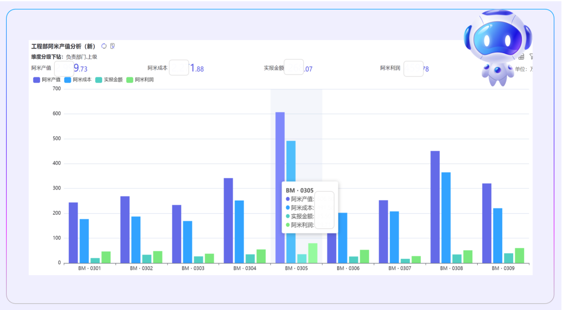Screen dimensions: 562x310
Task: Click the 负责部门.上级 drill-down dimension
Action: [82, 57]
